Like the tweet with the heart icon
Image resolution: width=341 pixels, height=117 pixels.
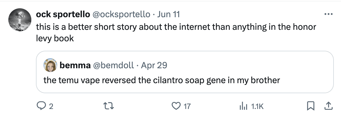175,106
